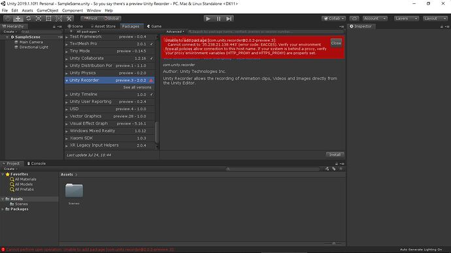Lock the Project panel
The image size is (451, 253).
click(x=336, y=164)
